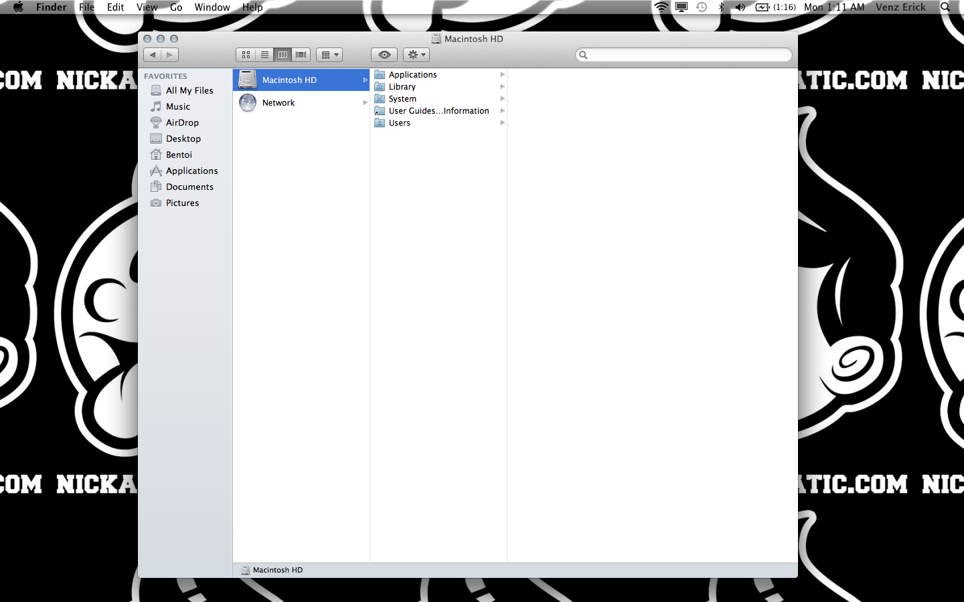Click the Bluetooth menu bar icon
Image resolution: width=964 pixels, height=602 pixels.
click(722, 7)
